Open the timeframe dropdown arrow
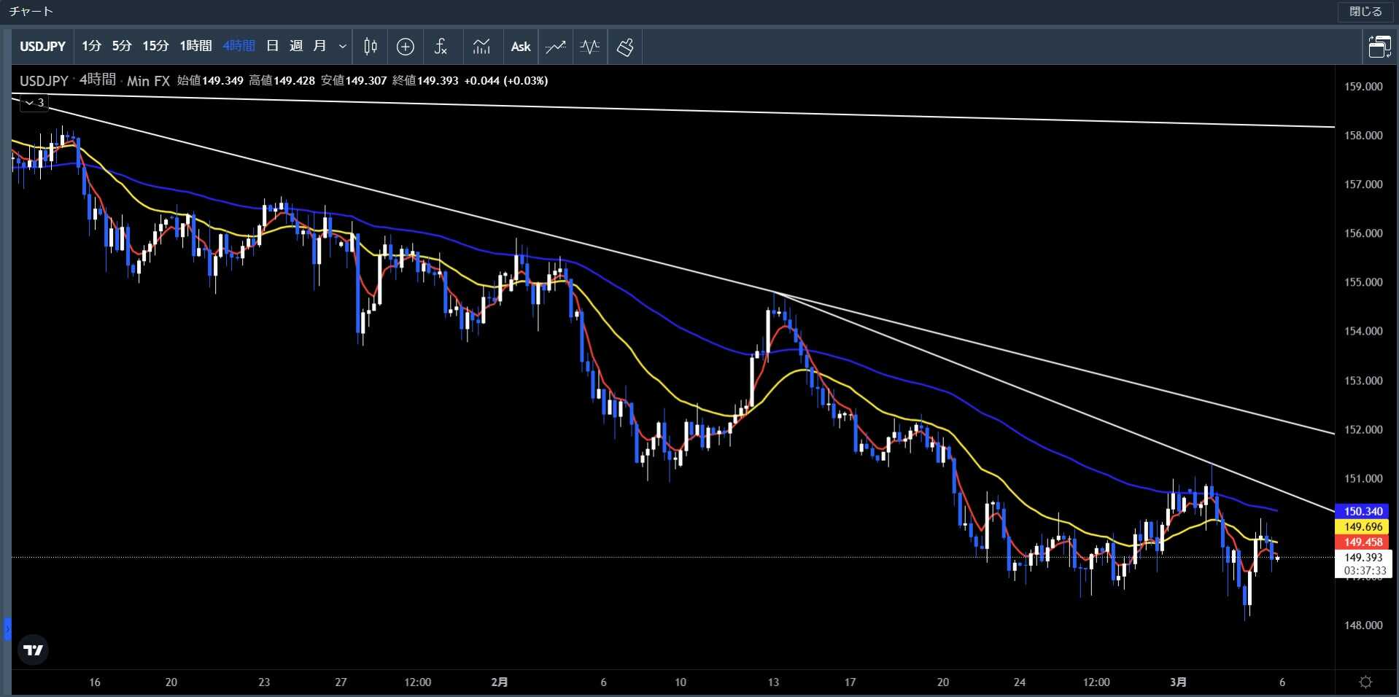The width and height of the screenshot is (1399, 697). 342,47
